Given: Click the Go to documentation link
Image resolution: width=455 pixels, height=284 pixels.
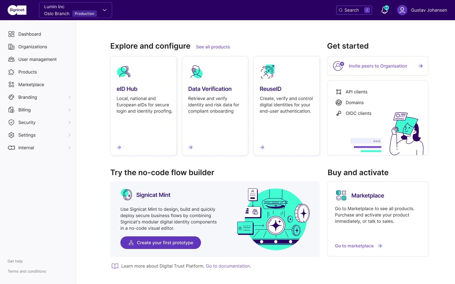Looking at the screenshot, I should (x=228, y=266).
